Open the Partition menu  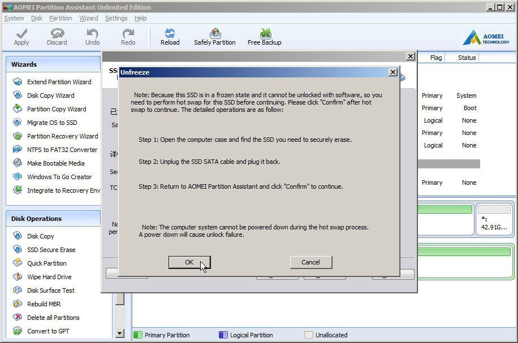[61, 18]
